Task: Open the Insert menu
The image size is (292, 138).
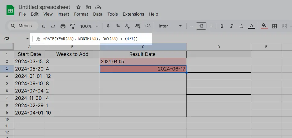Action: click(63, 14)
